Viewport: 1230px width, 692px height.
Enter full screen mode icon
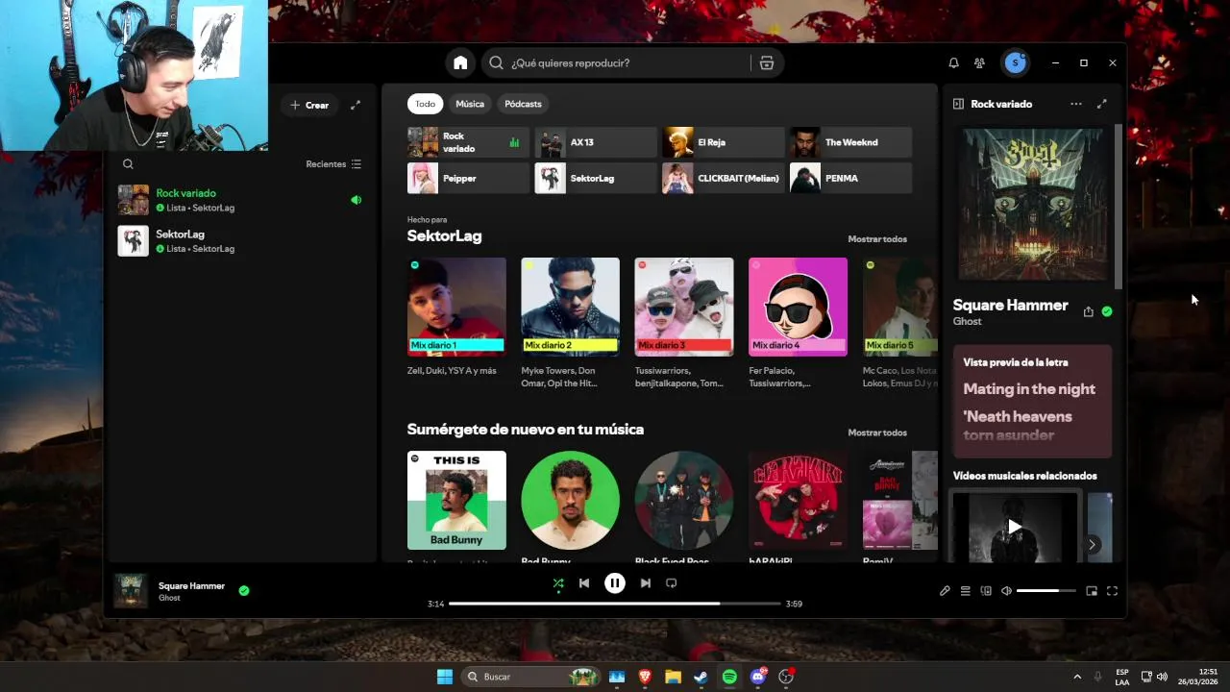coord(1112,591)
